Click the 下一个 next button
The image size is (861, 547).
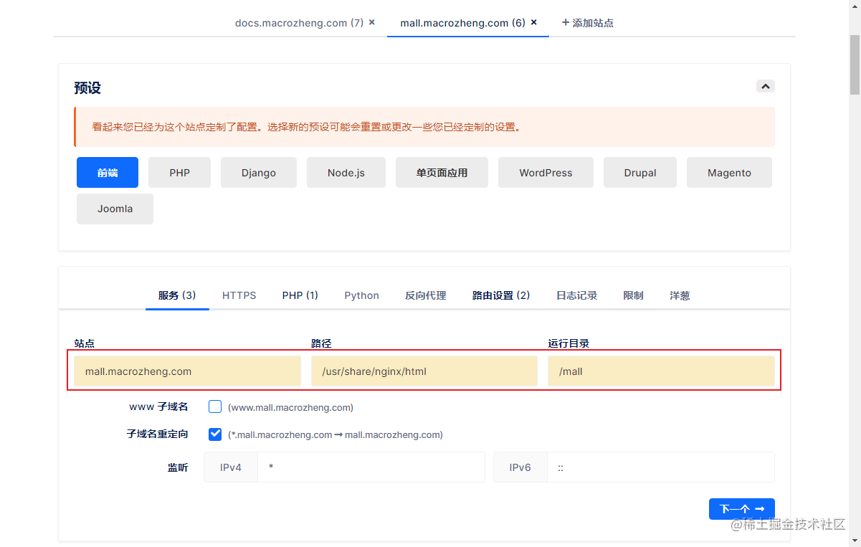(742, 509)
